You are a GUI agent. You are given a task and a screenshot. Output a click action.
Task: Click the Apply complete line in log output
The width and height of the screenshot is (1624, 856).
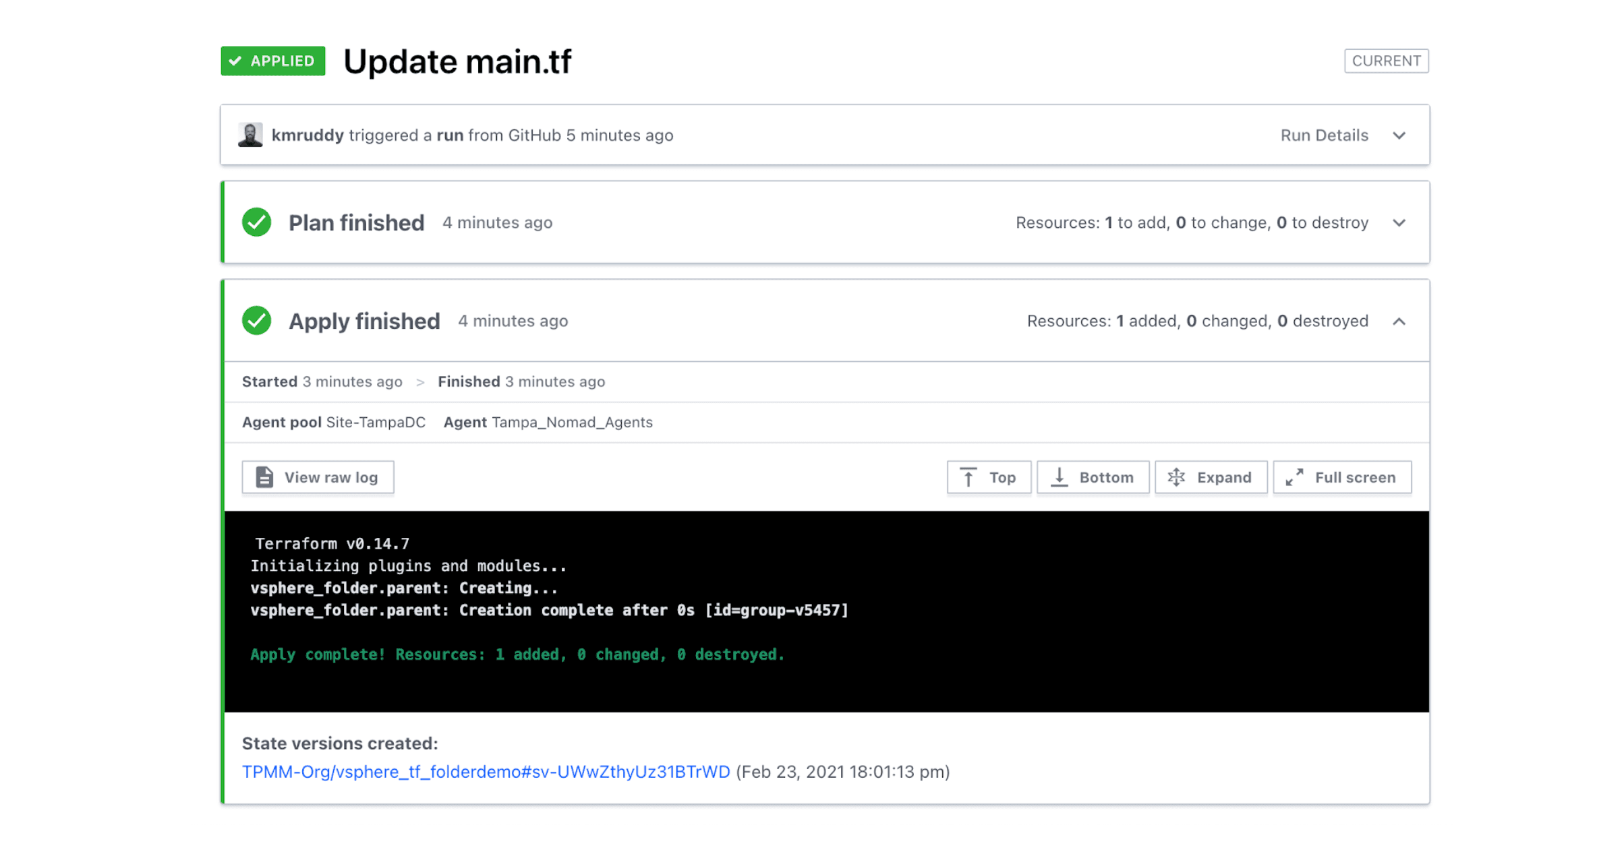[x=517, y=654]
